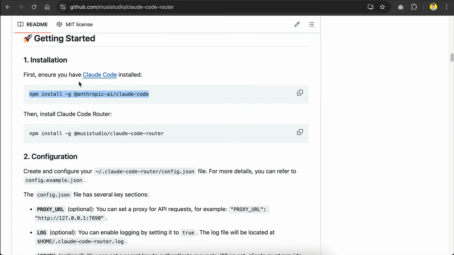Bookmark this page with the star icon
This screenshot has width=454, height=255.
coord(382,7)
